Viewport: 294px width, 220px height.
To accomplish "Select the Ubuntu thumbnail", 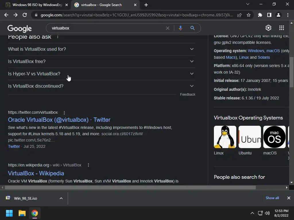I will click(x=250, y=137).
